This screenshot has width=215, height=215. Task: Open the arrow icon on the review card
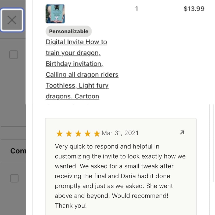182,132
